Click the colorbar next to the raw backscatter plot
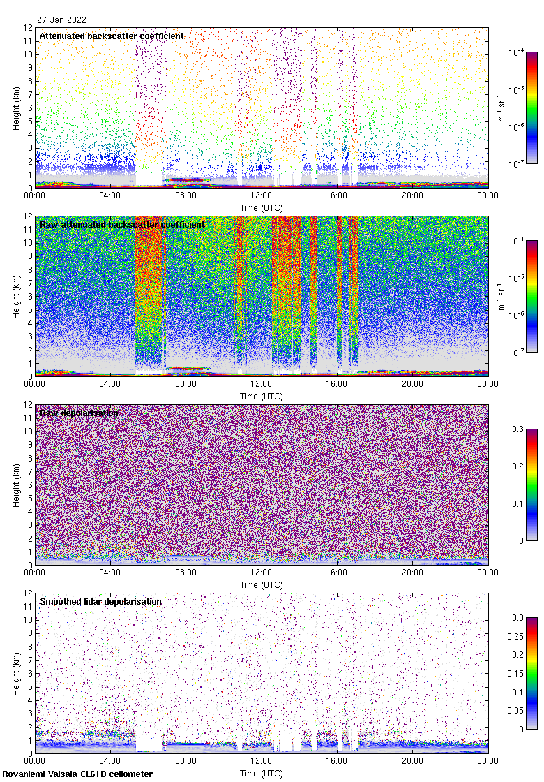Viewport: 544px width, 782px height. [531, 297]
